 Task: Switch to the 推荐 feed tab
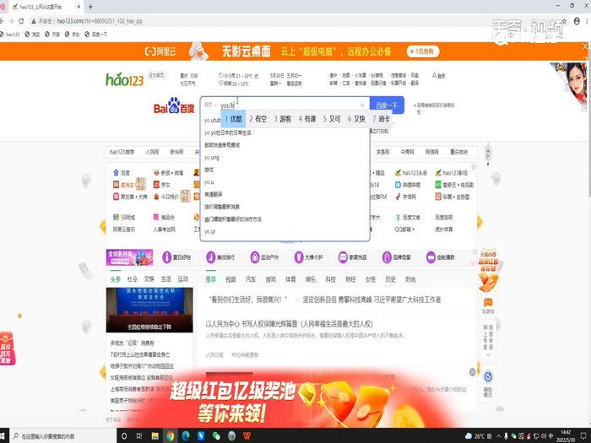click(x=211, y=279)
